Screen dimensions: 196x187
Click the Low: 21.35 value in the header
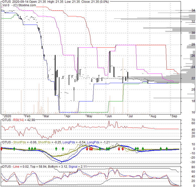(x=72, y=2)
